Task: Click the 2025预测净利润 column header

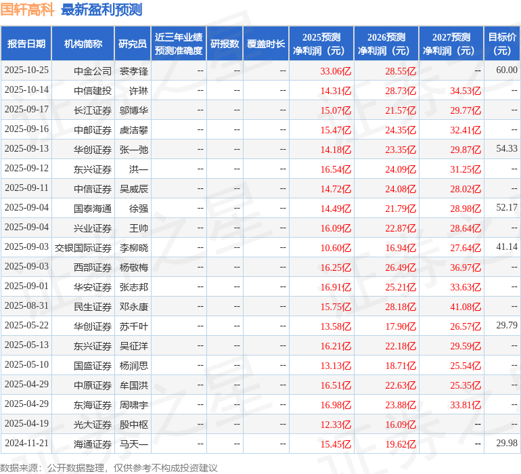Action: [x=321, y=44]
